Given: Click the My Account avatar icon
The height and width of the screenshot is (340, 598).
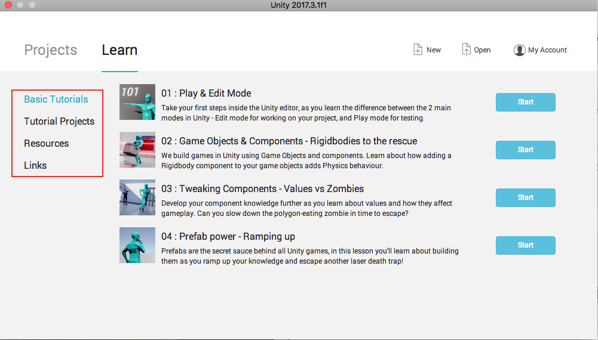Looking at the screenshot, I should pos(519,50).
